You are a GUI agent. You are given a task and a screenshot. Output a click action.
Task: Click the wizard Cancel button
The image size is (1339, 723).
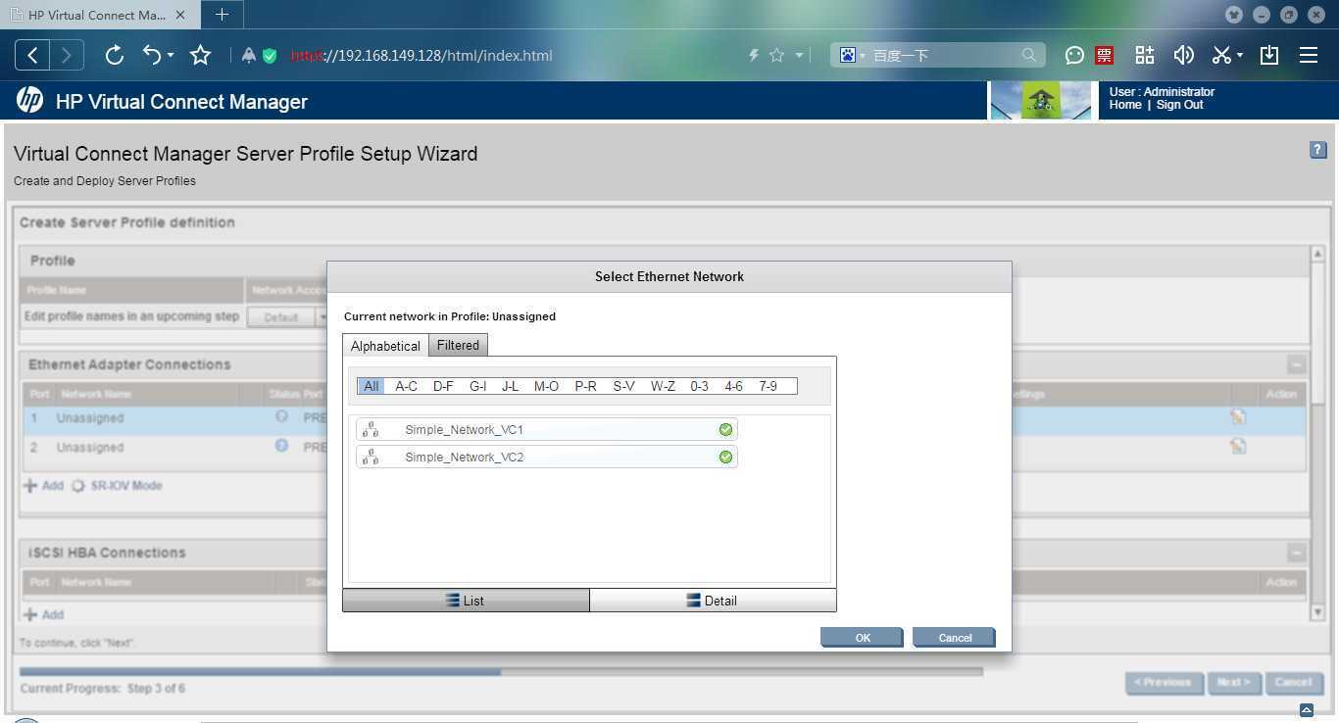click(x=1293, y=683)
